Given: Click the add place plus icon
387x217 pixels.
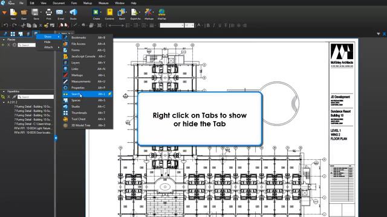Looking at the screenshot, I should 3,45.
